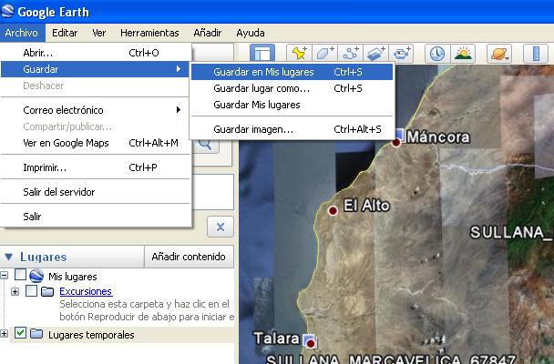554x364 pixels.
Task: Choose Guardar imagen from the submenu
Action: pyautogui.click(x=253, y=129)
